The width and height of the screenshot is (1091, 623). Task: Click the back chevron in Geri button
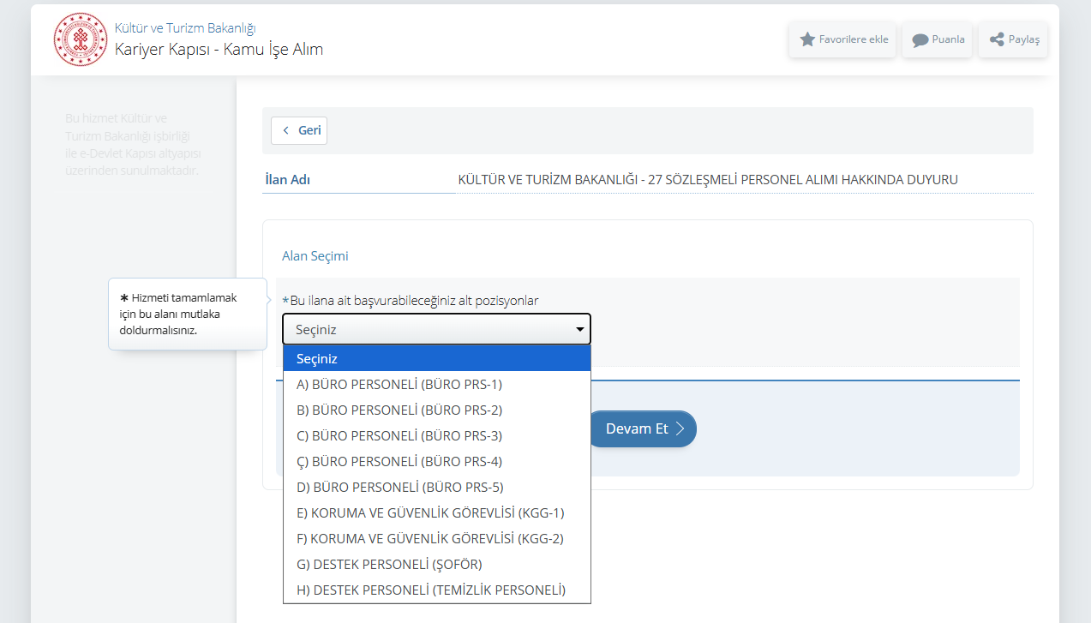click(285, 130)
